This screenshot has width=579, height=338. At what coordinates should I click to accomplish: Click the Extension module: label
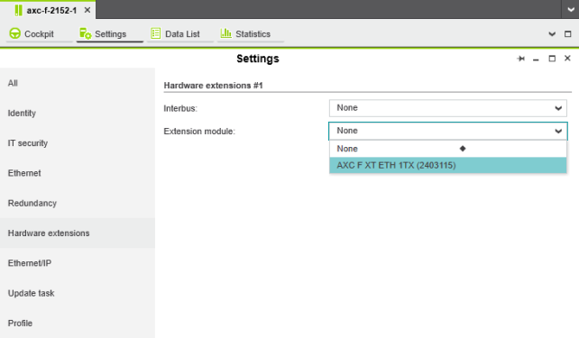pos(199,132)
